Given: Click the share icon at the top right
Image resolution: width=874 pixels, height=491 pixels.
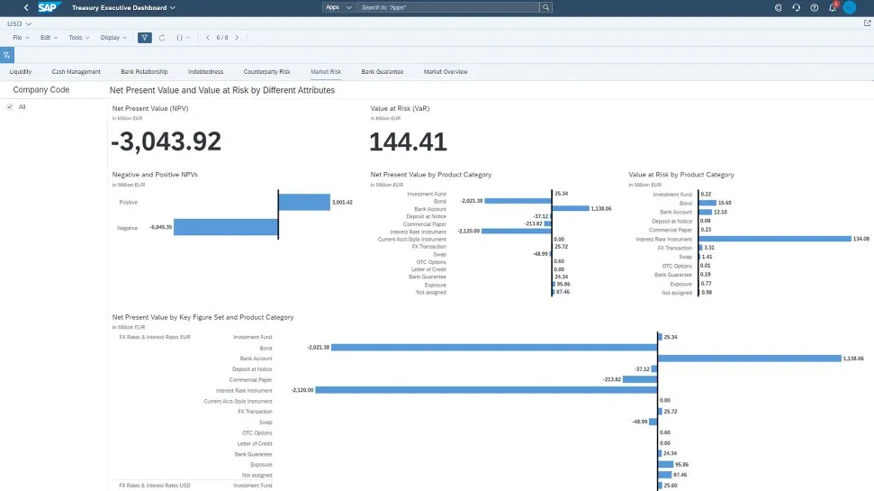Looking at the screenshot, I should pyautogui.click(x=867, y=23).
